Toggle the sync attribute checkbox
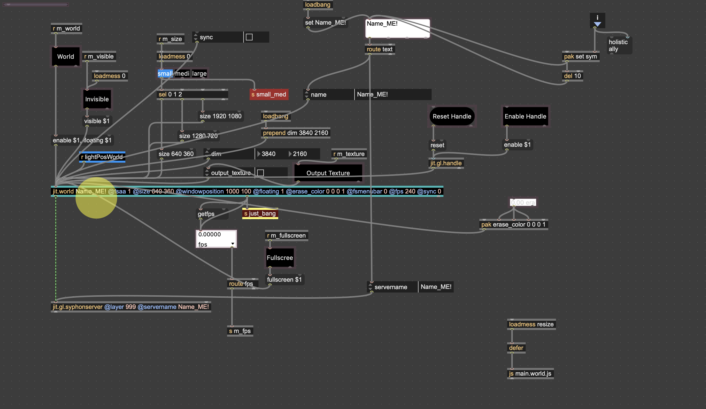Viewport: 706px width, 409px height. coord(249,37)
